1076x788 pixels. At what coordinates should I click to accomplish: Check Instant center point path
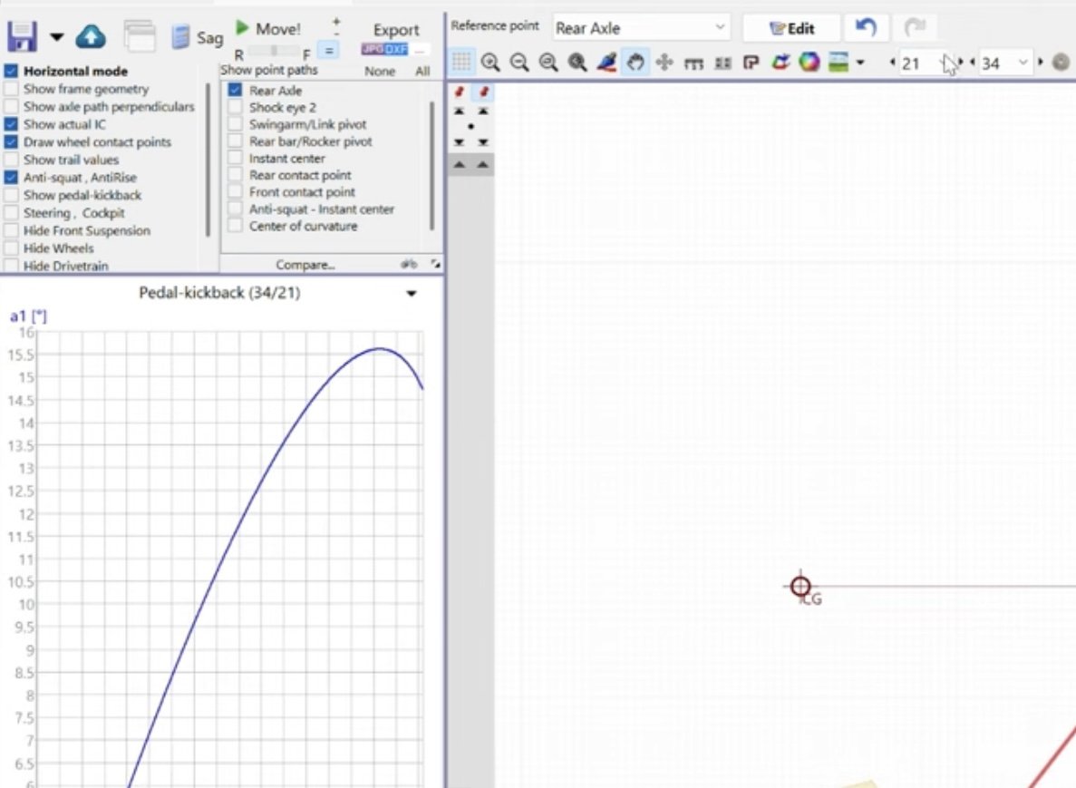236,158
